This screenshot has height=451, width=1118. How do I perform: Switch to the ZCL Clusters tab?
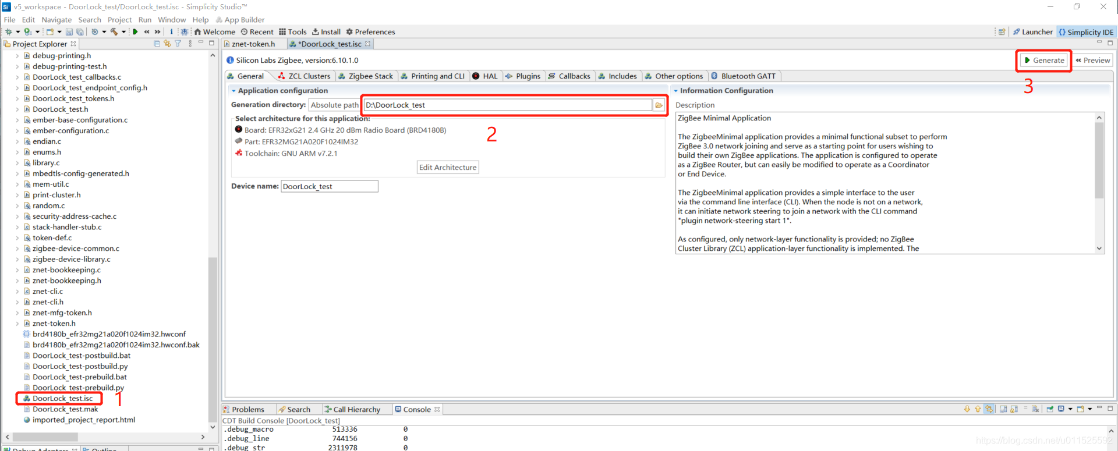click(x=304, y=76)
